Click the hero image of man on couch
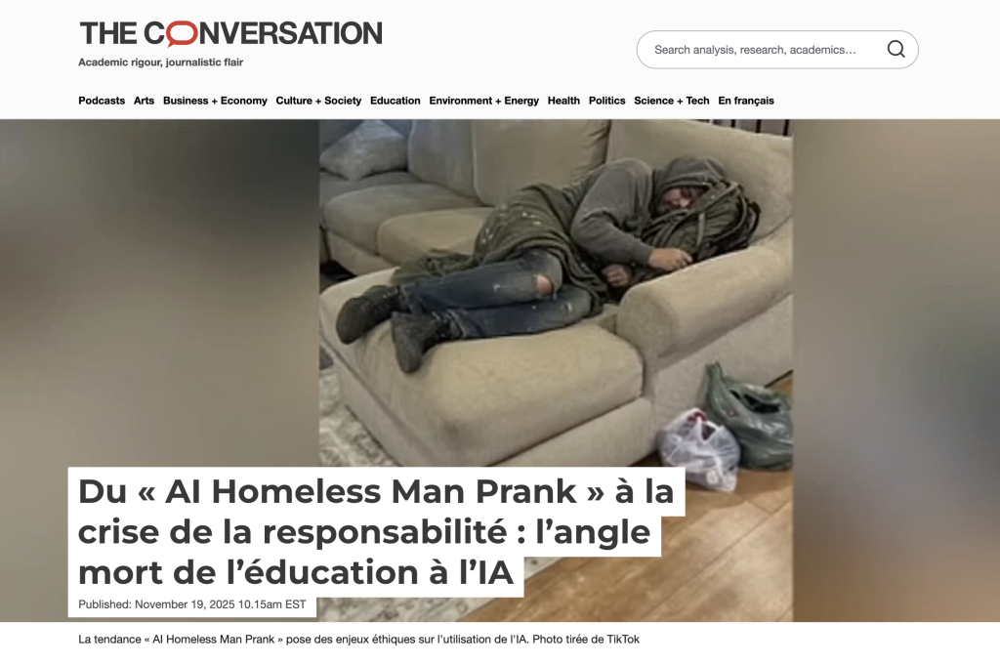1000x664 pixels. (x=556, y=293)
